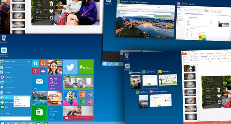Open the Twitter tile

pos(70,67)
